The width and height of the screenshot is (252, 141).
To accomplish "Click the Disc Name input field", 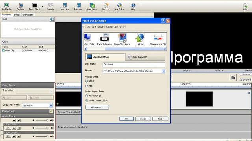I will [x=134, y=65].
